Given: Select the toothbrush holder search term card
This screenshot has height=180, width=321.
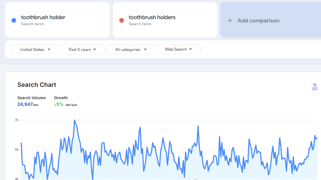Looking at the screenshot, I should coord(57,20).
